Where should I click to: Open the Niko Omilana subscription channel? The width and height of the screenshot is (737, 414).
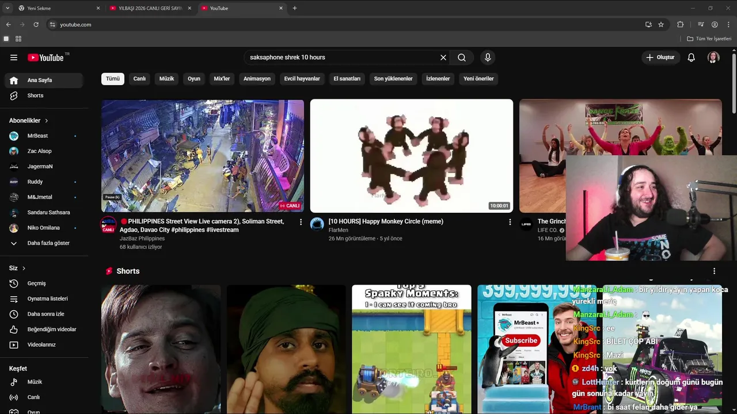tap(44, 228)
